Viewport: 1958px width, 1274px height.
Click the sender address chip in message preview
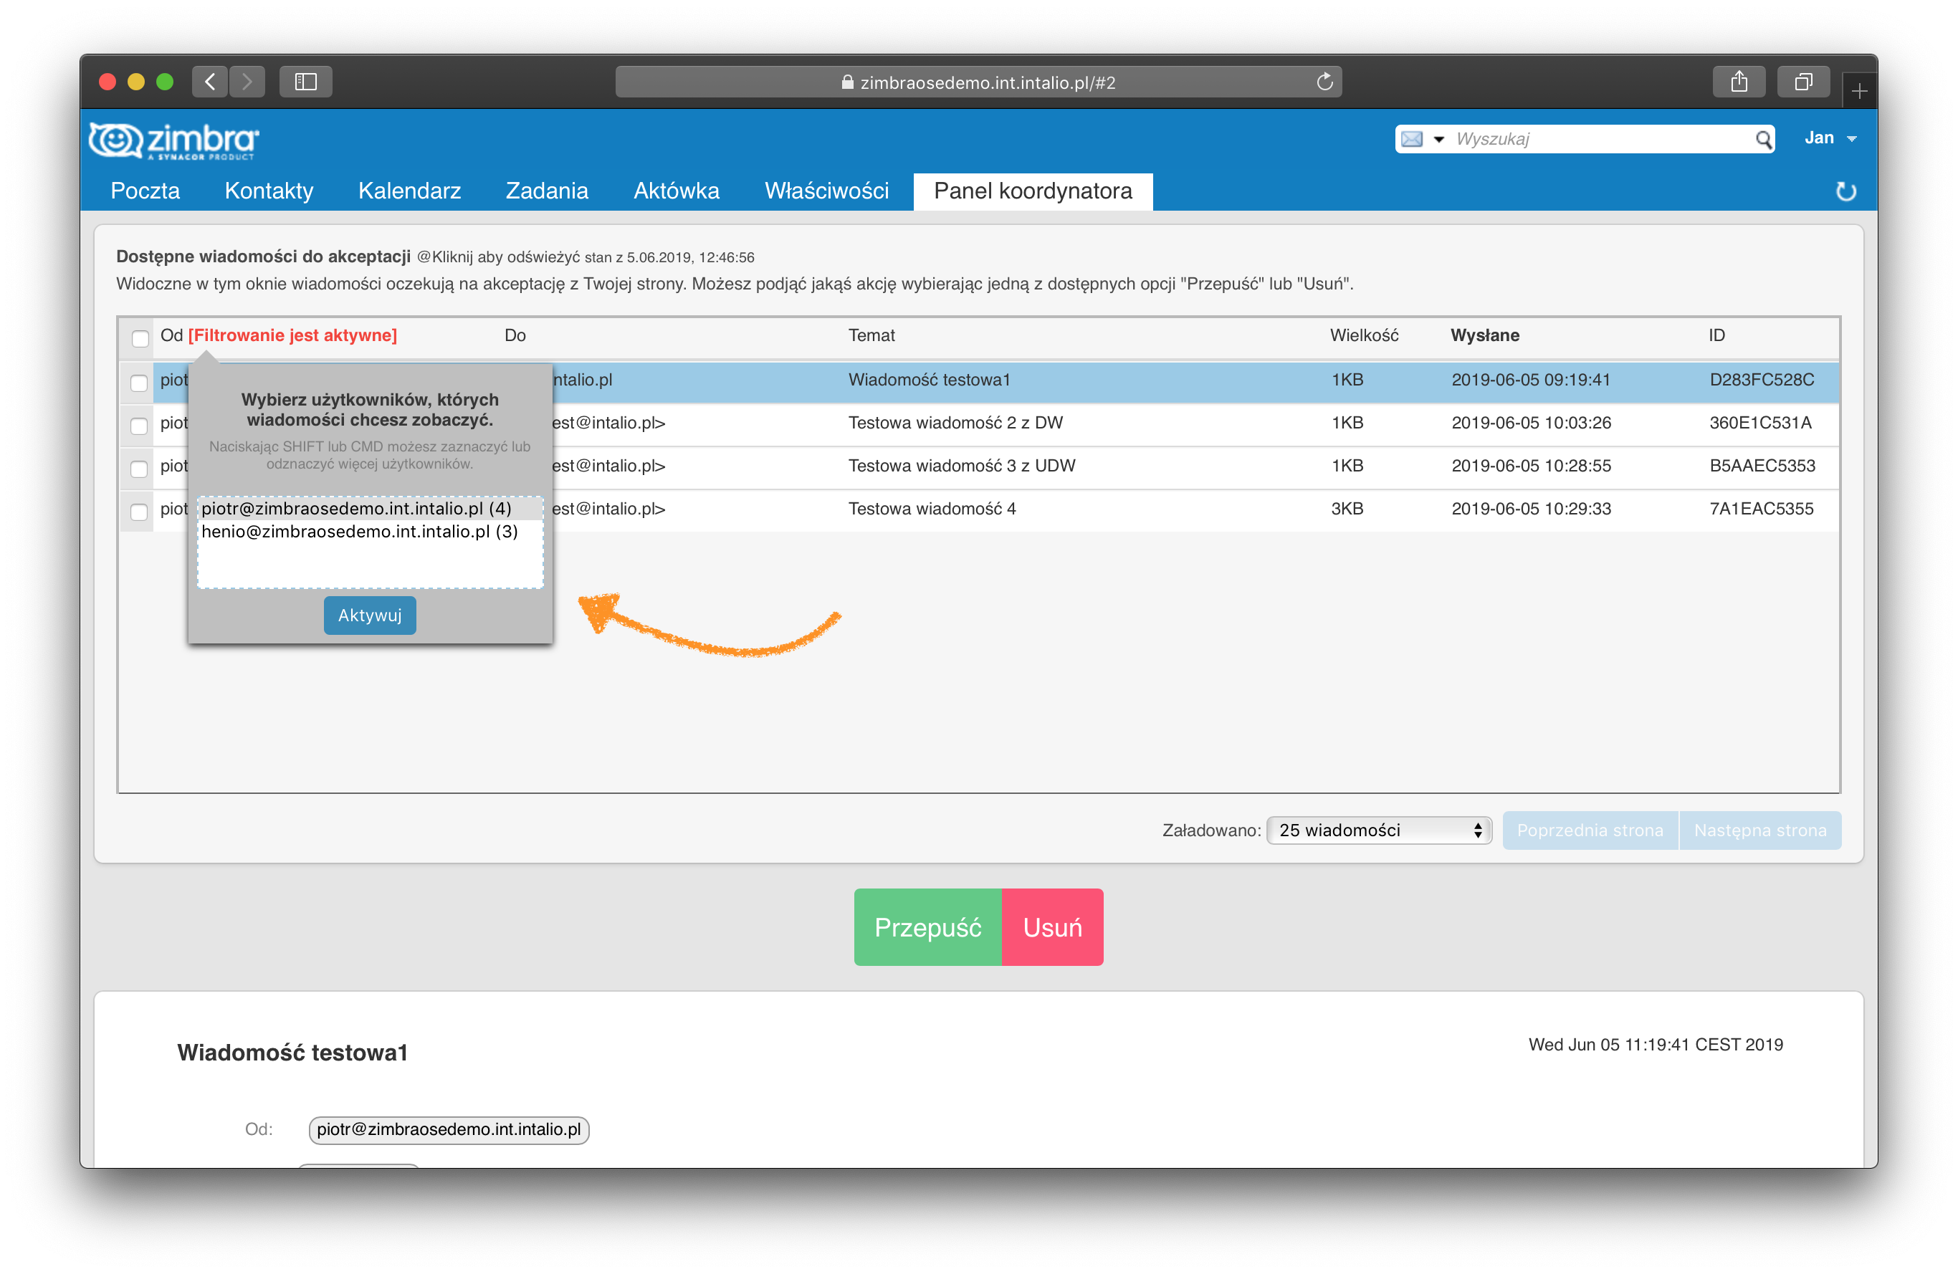pos(449,1129)
